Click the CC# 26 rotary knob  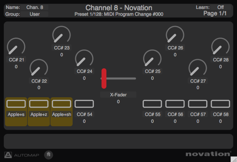tap(175, 35)
